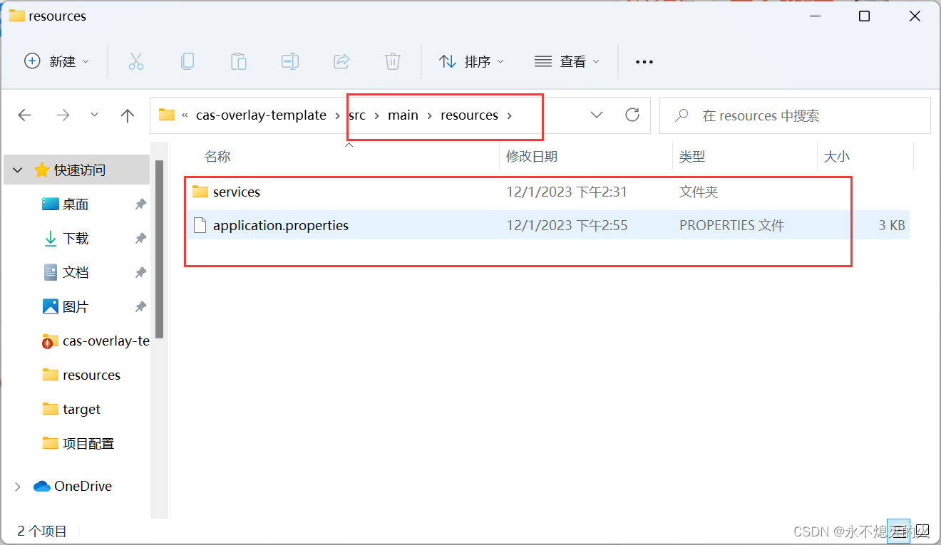Close the resources window
941x545 pixels.
[915, 16]
